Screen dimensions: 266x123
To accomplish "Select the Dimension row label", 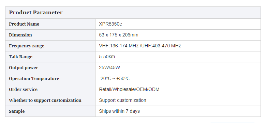I will point(20,35).
